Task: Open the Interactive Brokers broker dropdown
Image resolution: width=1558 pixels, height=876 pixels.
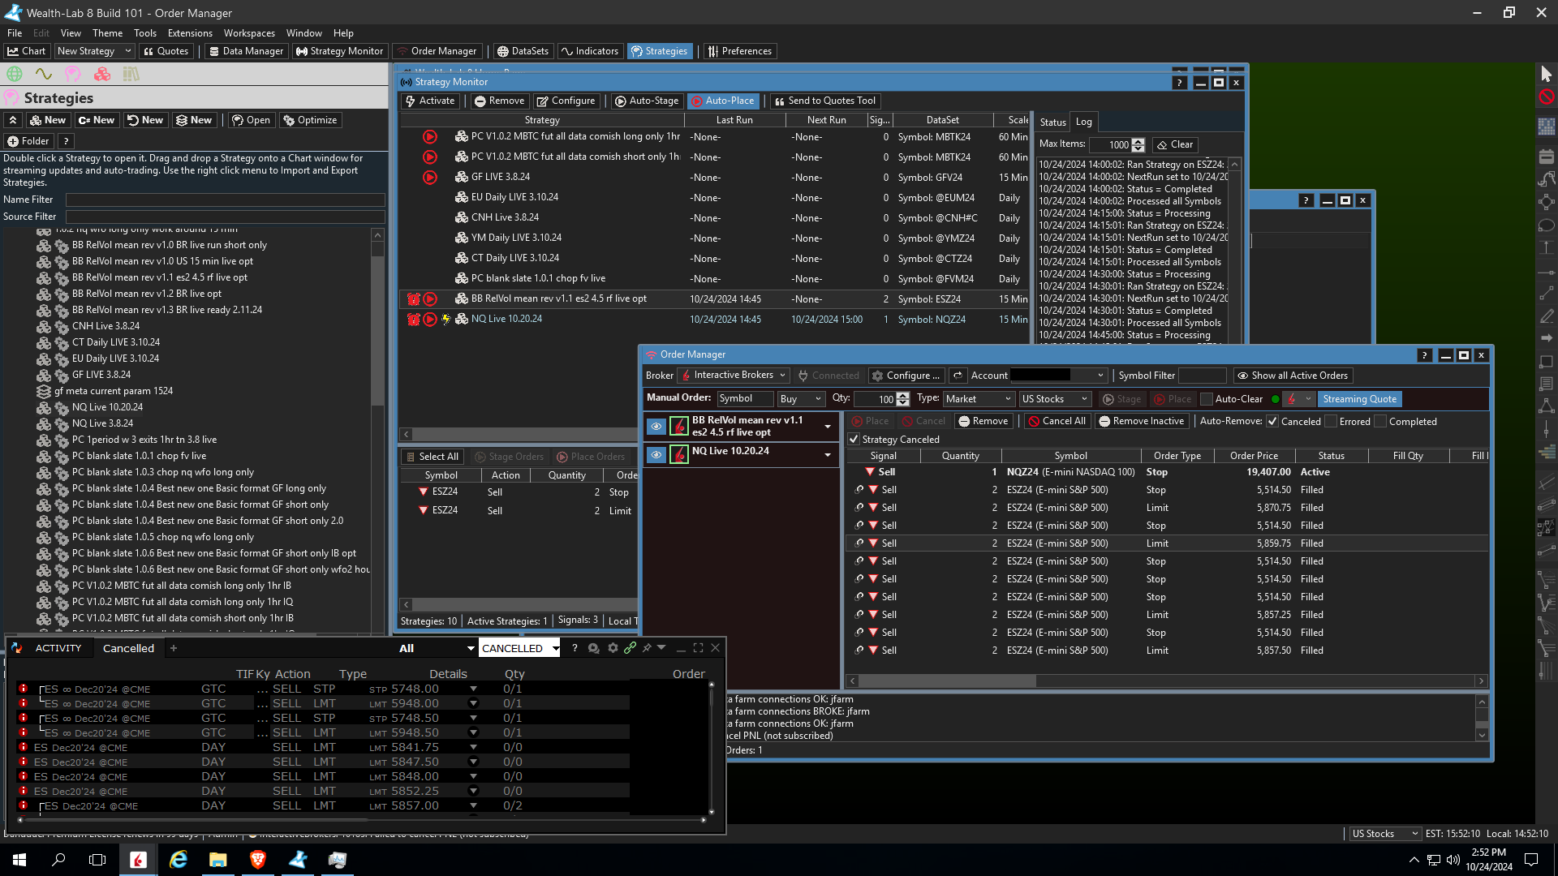Action: [733, 376]
